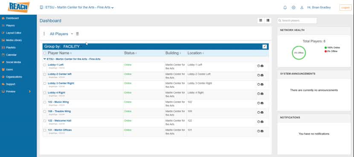Click the power icon for Lobby-1 Left
This screenshot has width=354, height=157.
pyautogui.click(x=258, y=66)
